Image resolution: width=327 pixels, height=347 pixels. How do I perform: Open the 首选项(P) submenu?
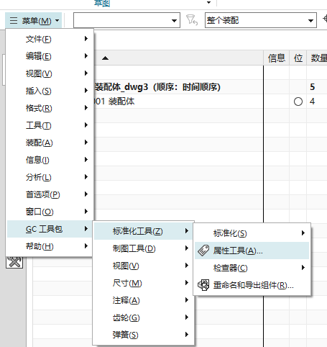click(x=50, y=194)
